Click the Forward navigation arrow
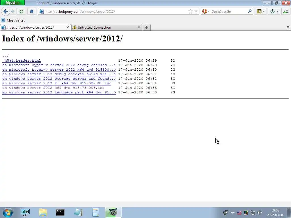 pyautogui.click(x=13, y=11)
